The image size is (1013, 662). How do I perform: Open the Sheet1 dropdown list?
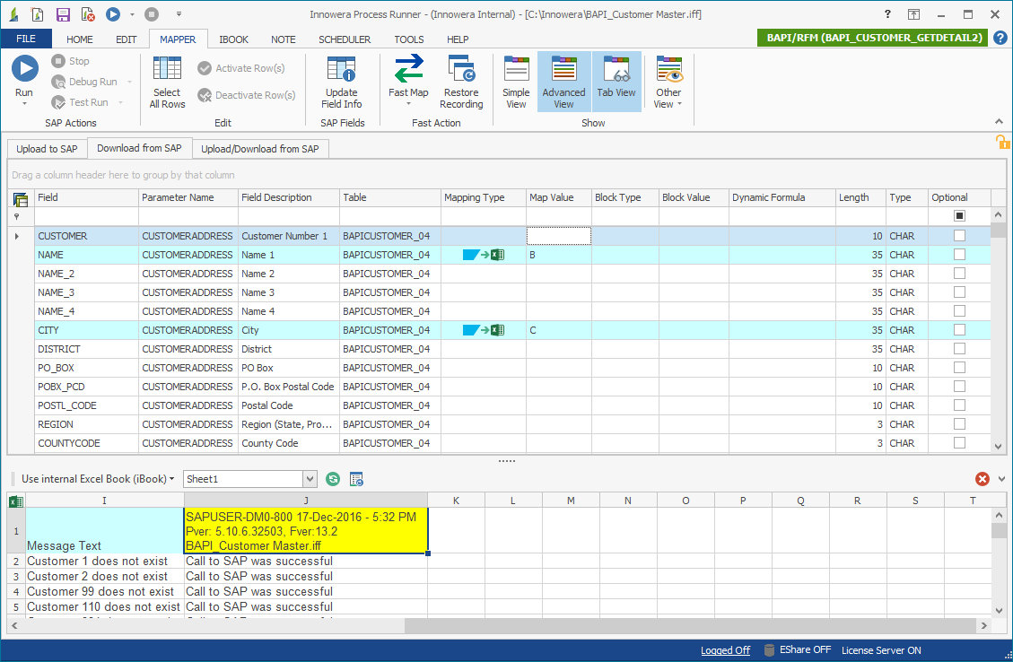coord(310,479)
